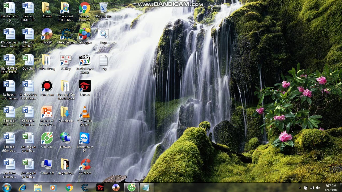The height and width of the screenshot is (192, 342).
Task: Open Windows Explorer from taskbar
Action: pos(38,188)
